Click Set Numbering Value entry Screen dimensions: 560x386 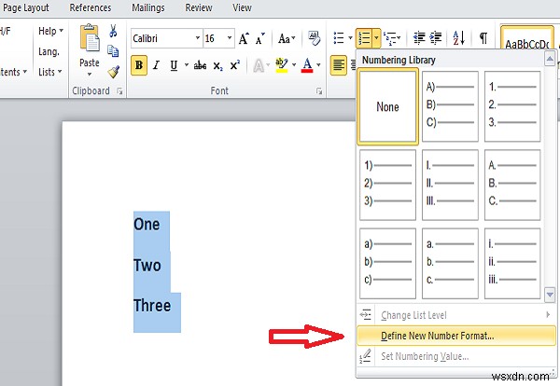click(x=456, y=356)
